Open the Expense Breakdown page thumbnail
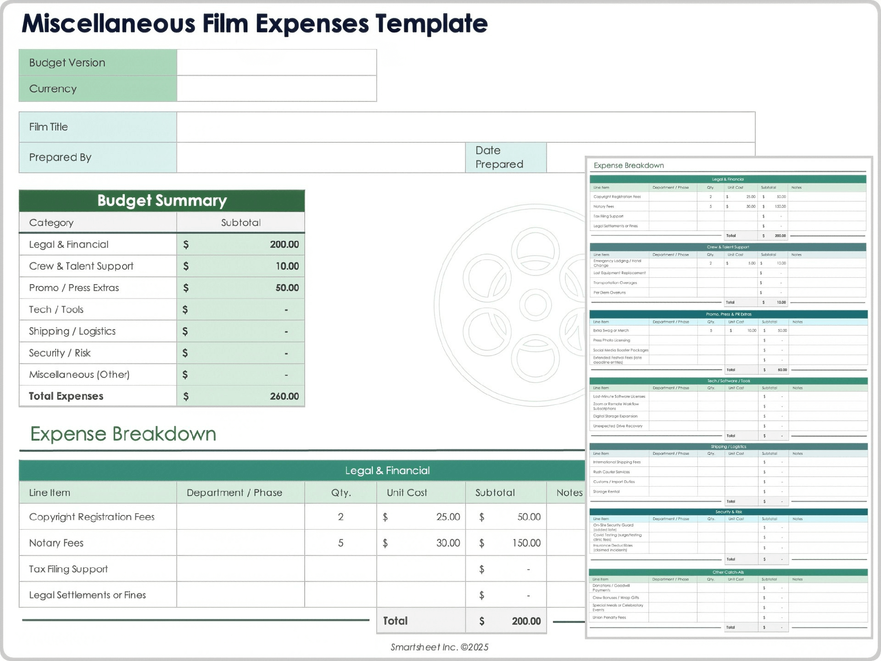 [x=729, y=398]
